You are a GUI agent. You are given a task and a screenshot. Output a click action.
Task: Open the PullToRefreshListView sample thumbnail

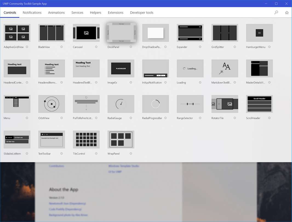click(x=86, y=104)
